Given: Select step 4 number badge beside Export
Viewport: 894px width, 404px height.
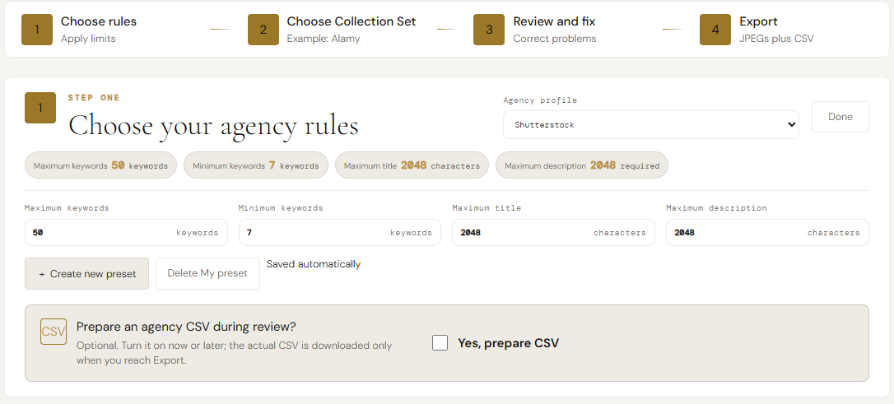Looking at the screenshot, I should pyautogui.click(x=715, y=30).
